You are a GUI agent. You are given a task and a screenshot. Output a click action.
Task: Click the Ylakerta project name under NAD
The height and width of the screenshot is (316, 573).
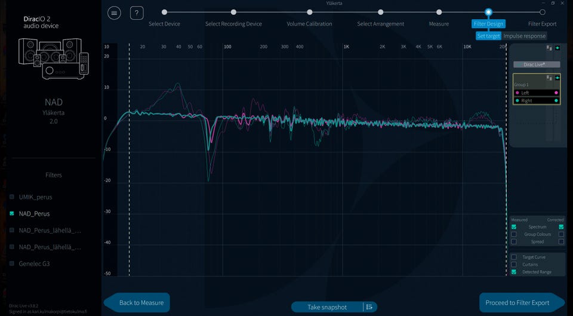tap(53, 113)
